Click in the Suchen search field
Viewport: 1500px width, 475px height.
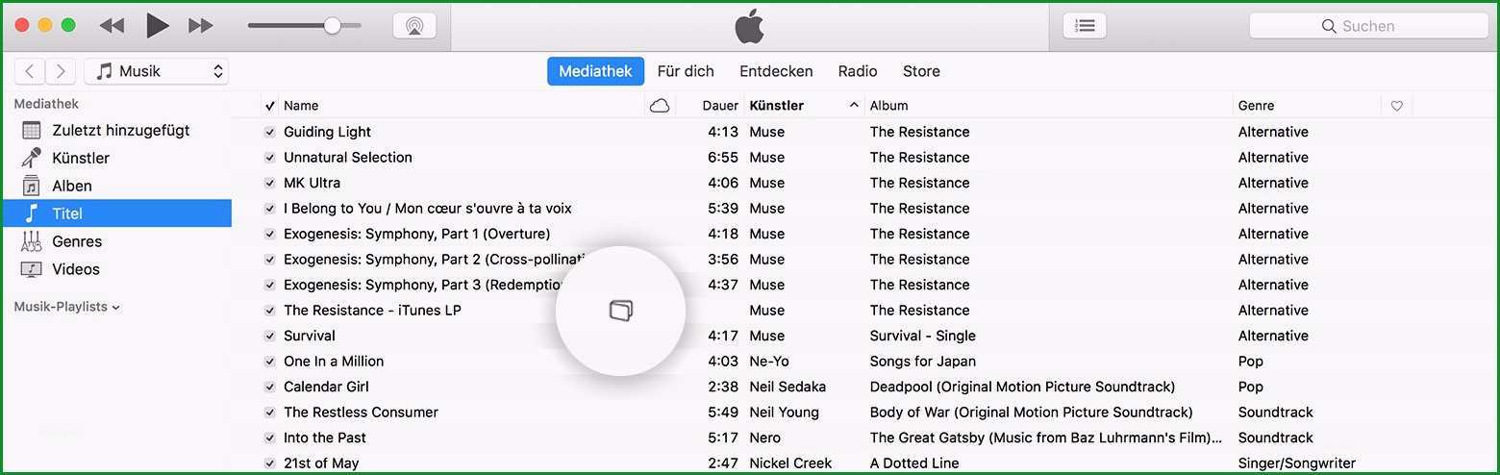point(1368,26)
